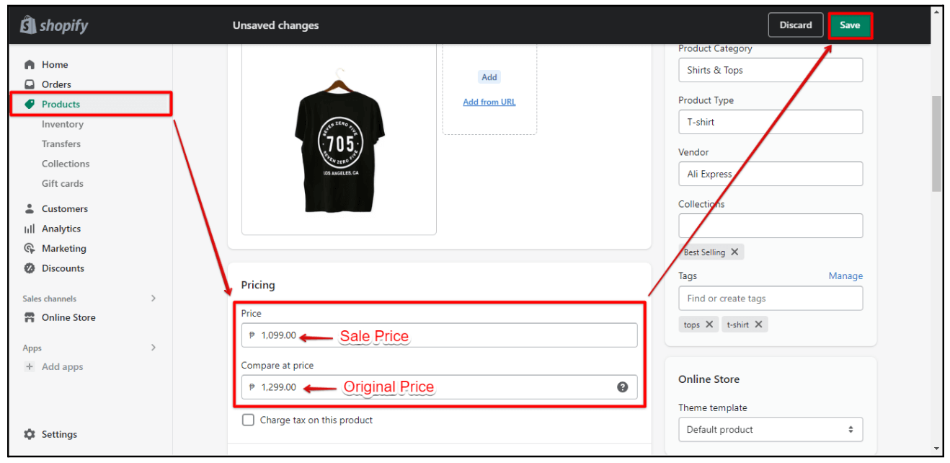Click the Settings gear icon
This screenshot has height=463, width=950.
coord(30,435)
